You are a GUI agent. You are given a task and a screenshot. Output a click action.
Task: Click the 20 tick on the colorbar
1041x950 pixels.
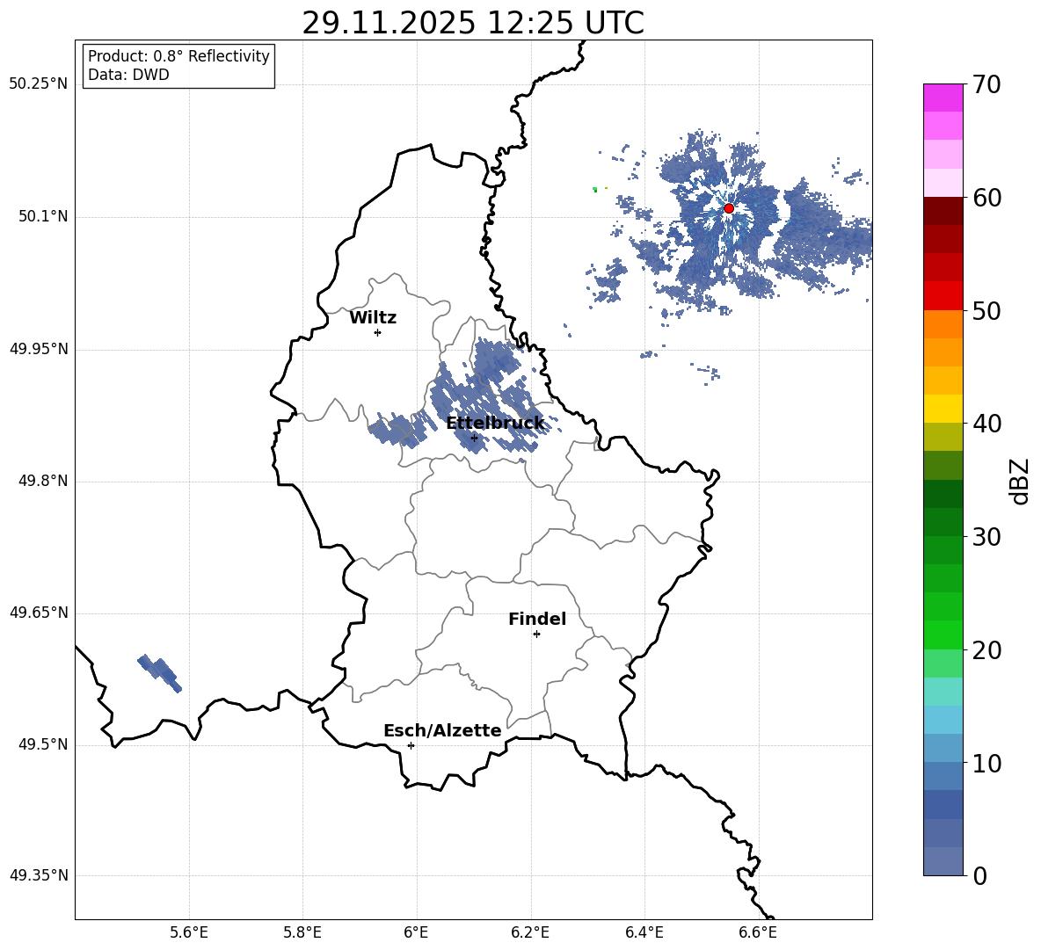[986, 650]
